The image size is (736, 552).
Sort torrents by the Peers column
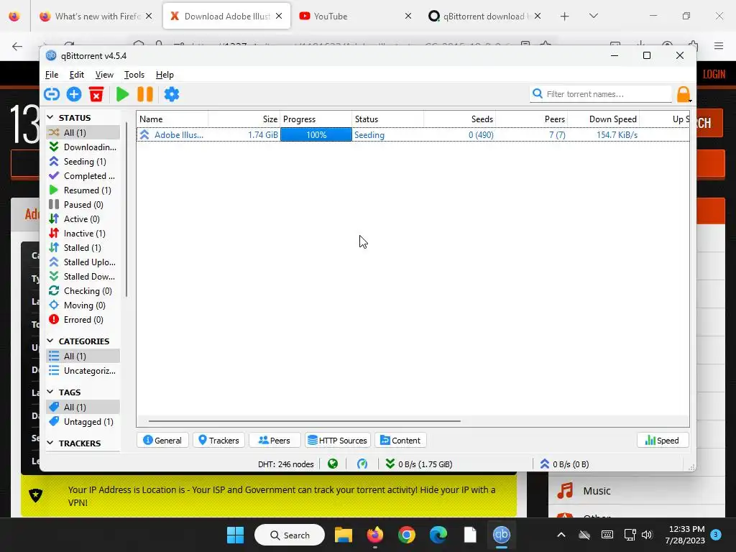click(x=531, y=119)
